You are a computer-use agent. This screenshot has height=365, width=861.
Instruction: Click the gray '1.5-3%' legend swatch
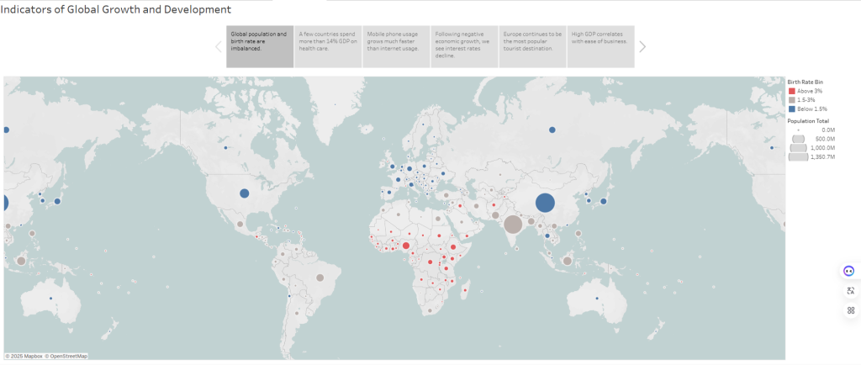(792, 99)
